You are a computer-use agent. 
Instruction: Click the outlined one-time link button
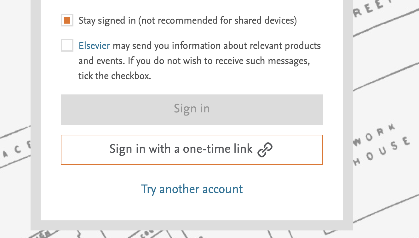pos(192,149)
